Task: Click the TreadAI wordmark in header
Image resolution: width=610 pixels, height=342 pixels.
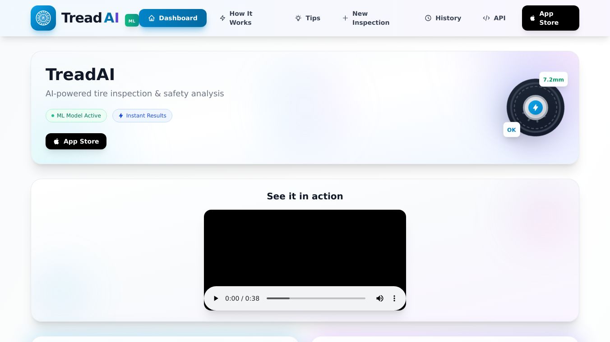Action: 90,18
